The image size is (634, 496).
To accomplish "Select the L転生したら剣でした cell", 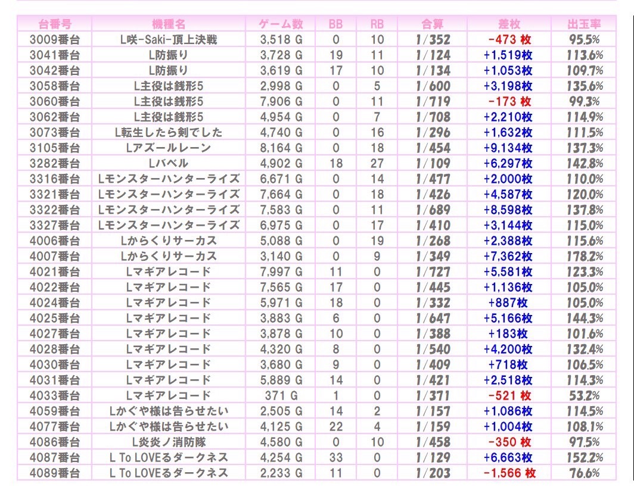I will pos(169,133).
